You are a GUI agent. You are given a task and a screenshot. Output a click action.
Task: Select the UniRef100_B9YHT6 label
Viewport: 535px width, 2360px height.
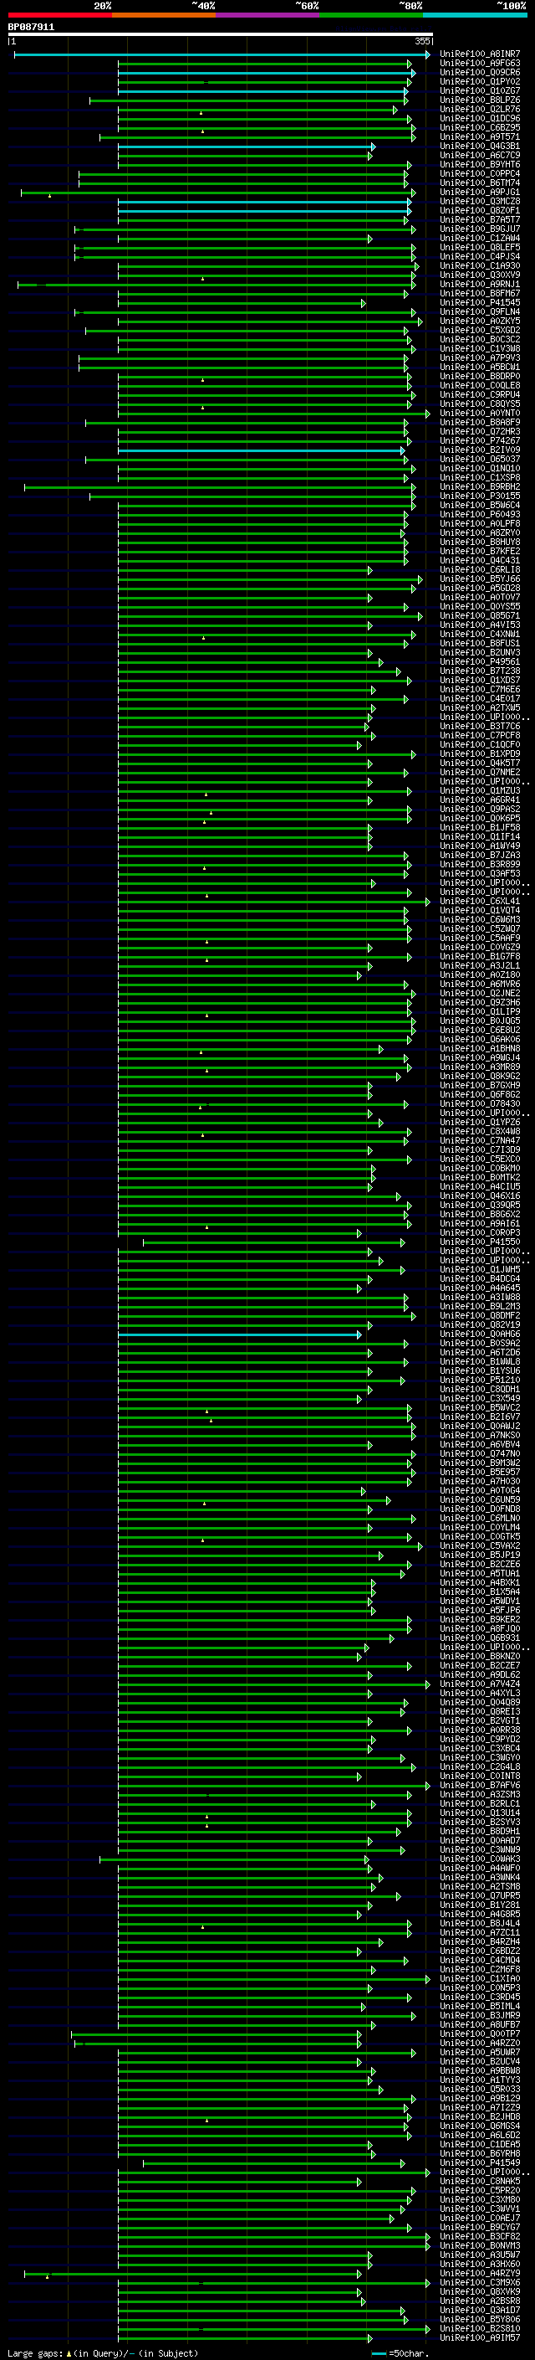pos(480,165)
